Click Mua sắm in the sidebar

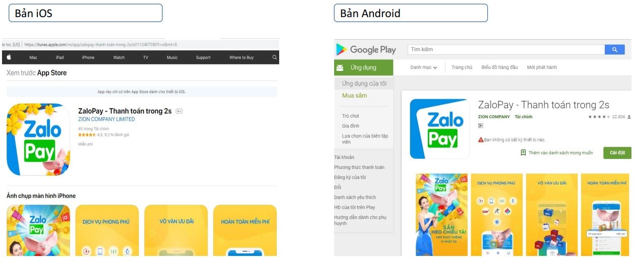click(x=354, y=96)
